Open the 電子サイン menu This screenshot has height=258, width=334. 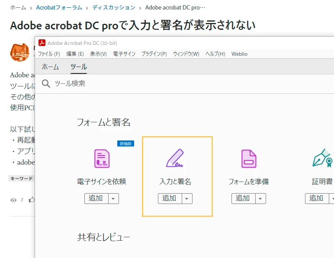(x=124, y=54)
